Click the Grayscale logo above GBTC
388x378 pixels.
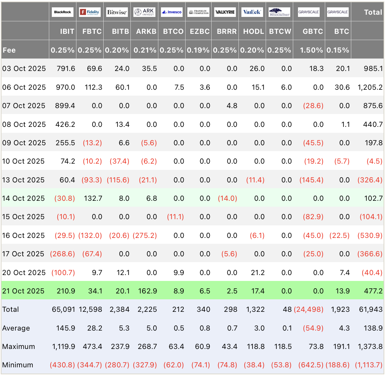click(x=309, y=12)
